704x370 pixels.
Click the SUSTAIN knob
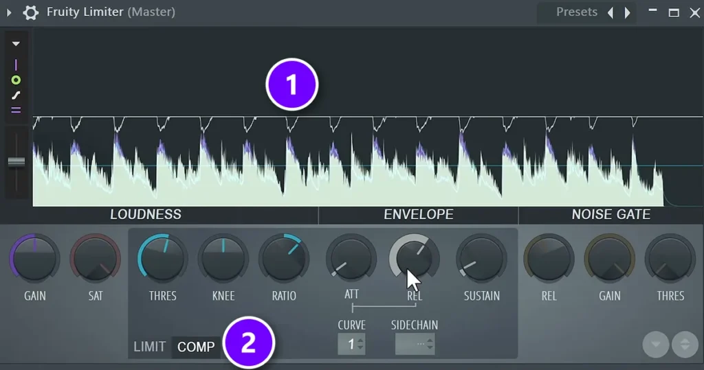coord(481,259)
